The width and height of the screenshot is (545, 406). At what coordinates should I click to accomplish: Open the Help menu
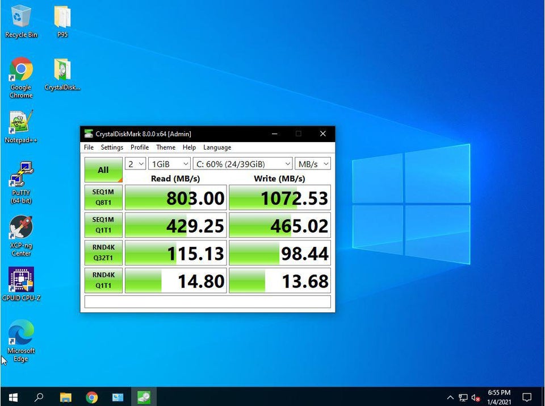click(x=189, y=147)
